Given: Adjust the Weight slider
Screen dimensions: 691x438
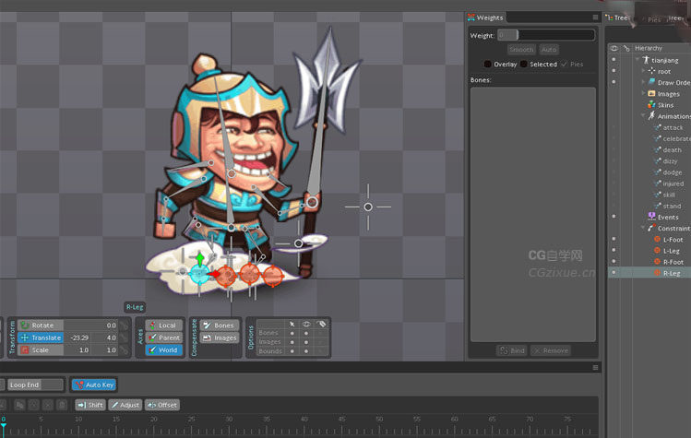Looking at the screenshot, I should click(x=546, y=35).
